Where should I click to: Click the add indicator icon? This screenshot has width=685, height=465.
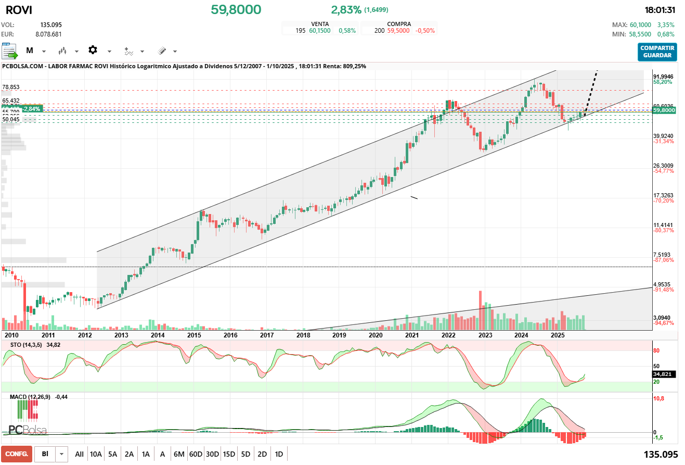(x=128, y=51)
